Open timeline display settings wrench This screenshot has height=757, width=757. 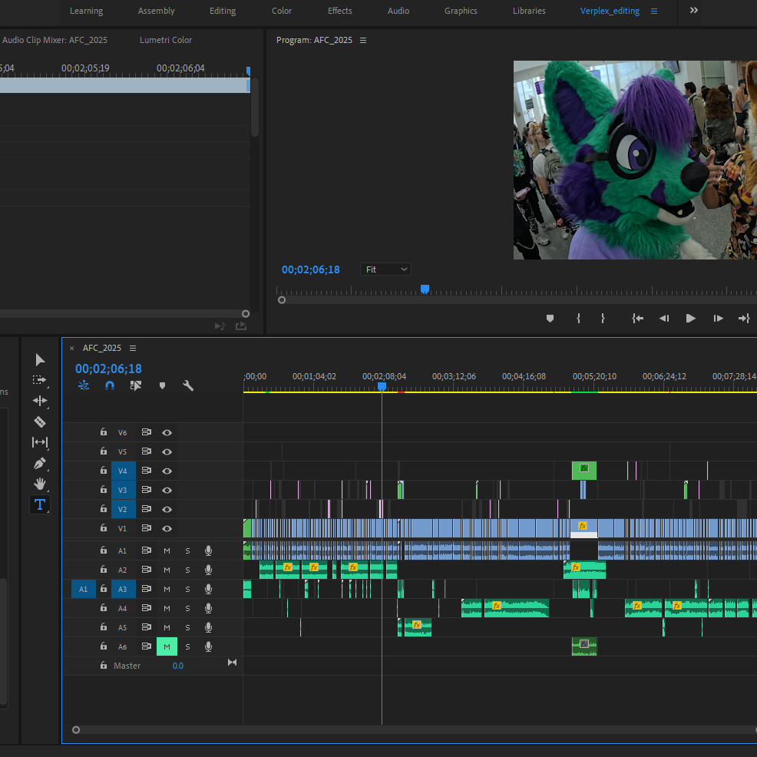[188, 385]
